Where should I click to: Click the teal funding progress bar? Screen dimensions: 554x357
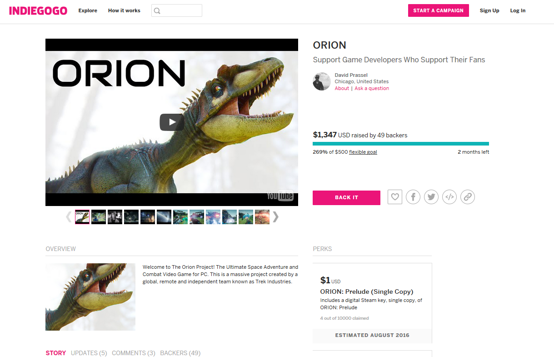(x=401, y=144)
